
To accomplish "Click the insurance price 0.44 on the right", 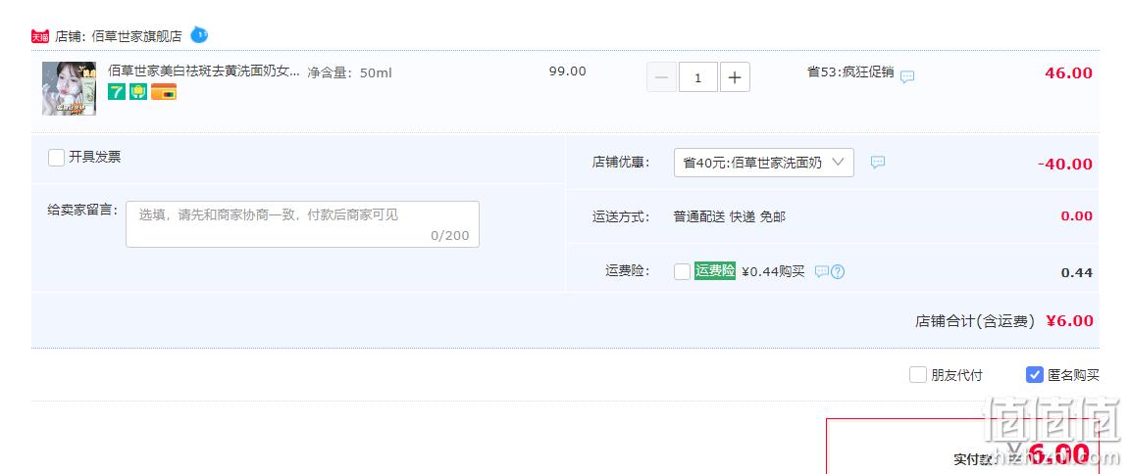I will coord(1076,272).
